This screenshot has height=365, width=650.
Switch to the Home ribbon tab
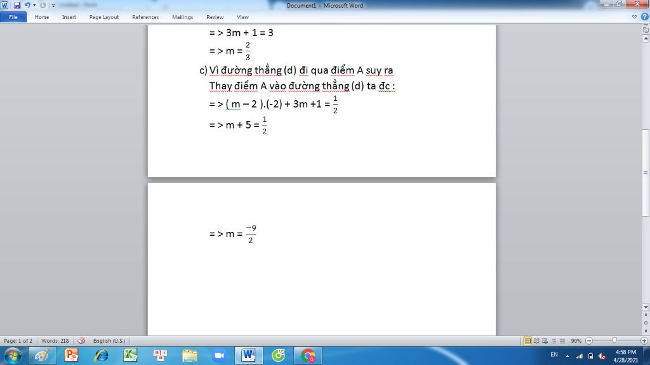(41, 17)
